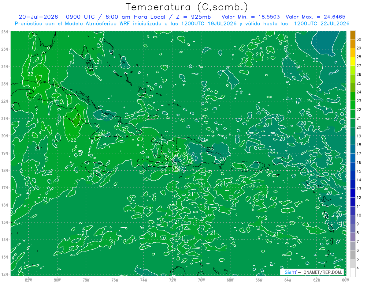Click the "Valor Max. = 24.6465" value

pyautogui.click(x=315, y=17)
